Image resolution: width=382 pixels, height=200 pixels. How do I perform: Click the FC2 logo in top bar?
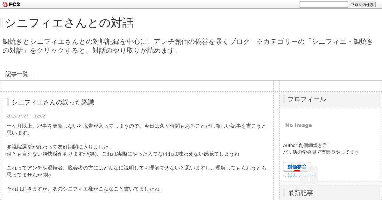(x=11, y=4)
